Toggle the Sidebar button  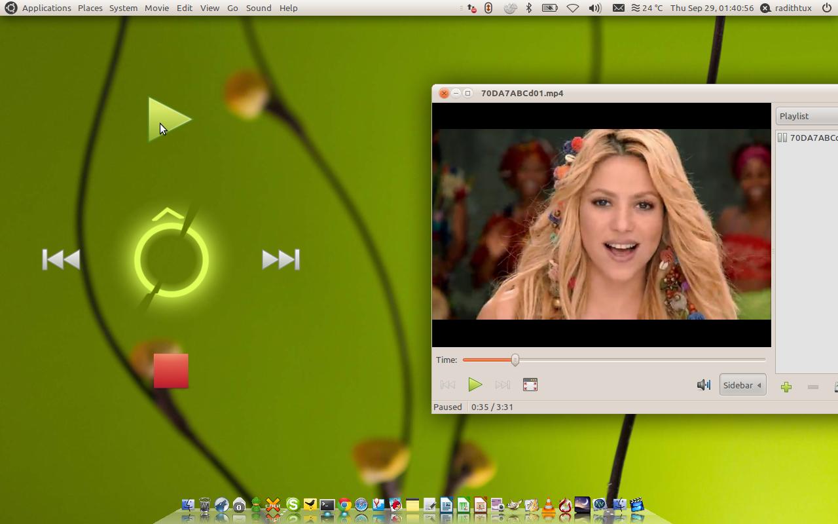point(742,385)
